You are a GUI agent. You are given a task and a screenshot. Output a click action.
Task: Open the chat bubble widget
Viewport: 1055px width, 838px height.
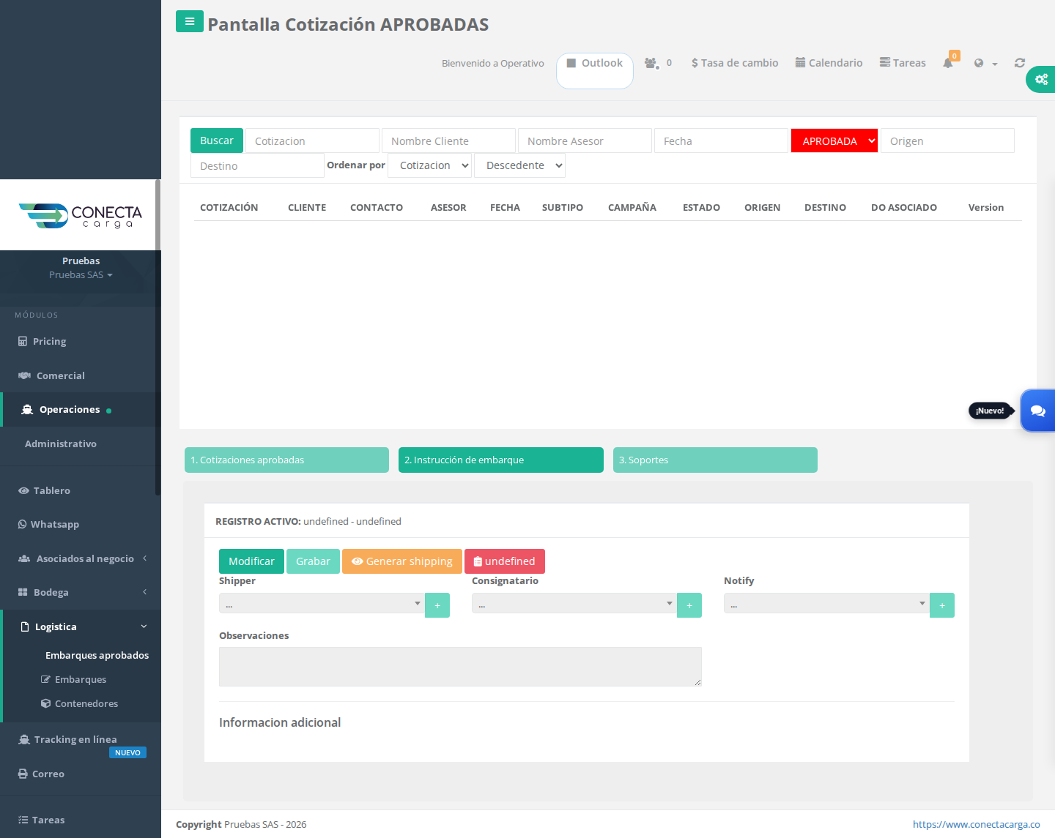(1038, 411)
